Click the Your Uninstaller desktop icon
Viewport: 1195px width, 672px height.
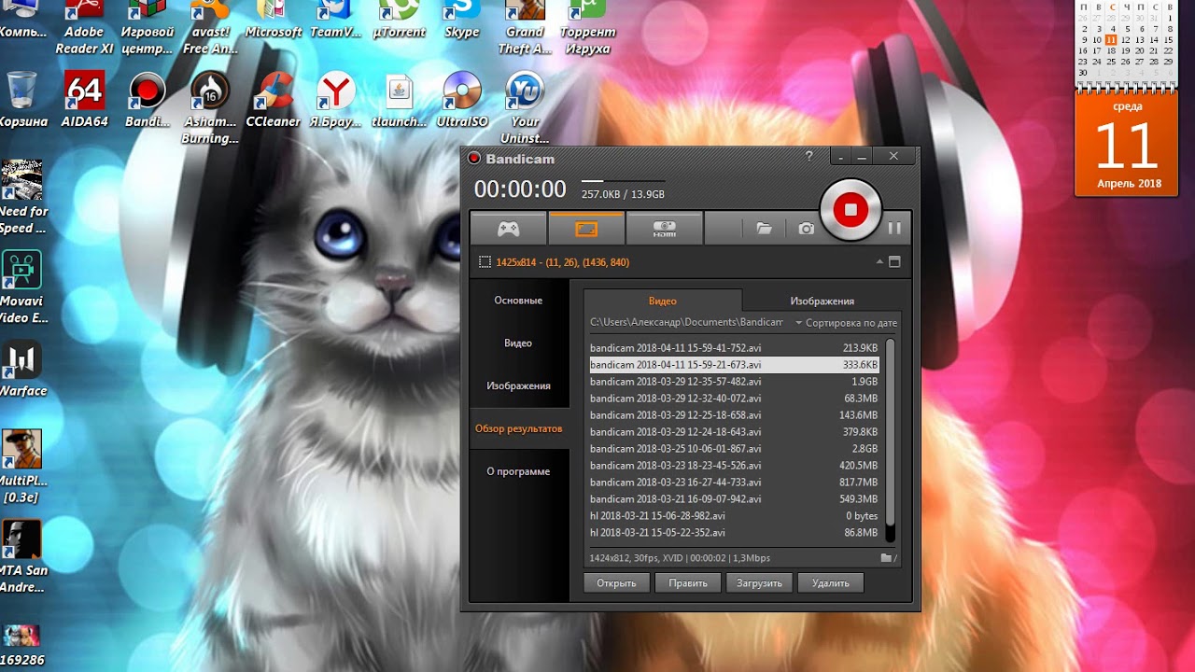tap(525, 108)
